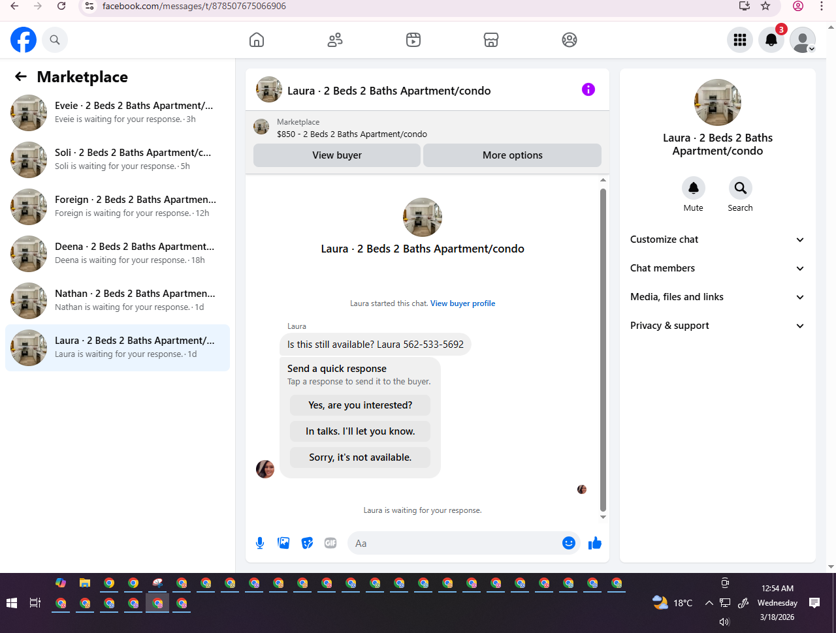Focus the Aa message input field
Screen dimensions: 836x633
click(456, 543)
